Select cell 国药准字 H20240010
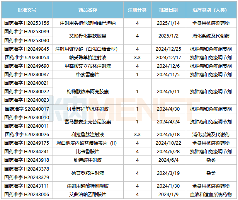 click(27, 117)
